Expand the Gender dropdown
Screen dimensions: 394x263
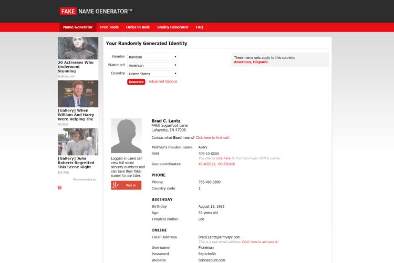pyautogui.click(x=152, y=57)
